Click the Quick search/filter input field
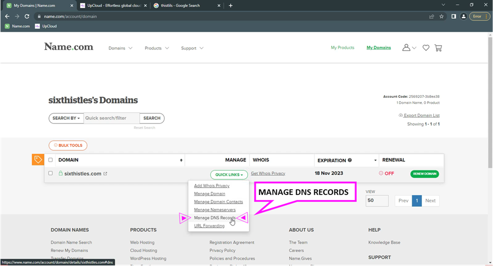493x266 pixels. (x=112, y=118)
